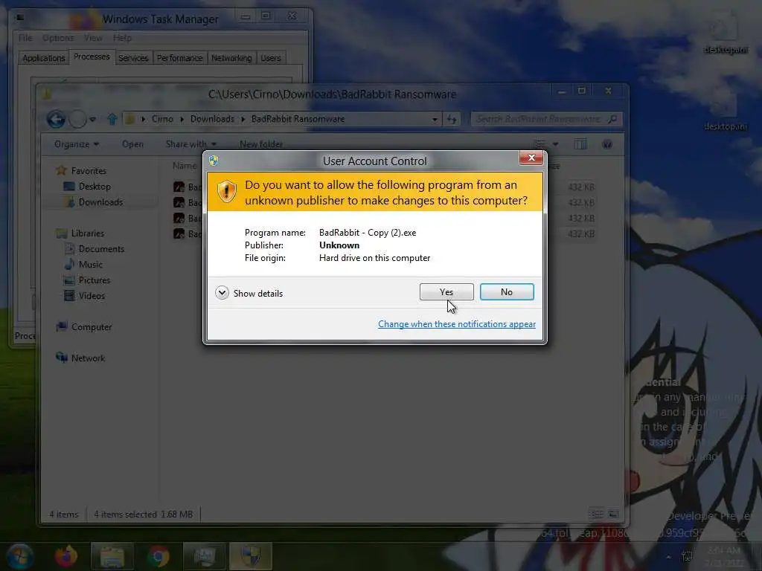Close the User Account Control dialog
The image size is (762, 571).
531,158
